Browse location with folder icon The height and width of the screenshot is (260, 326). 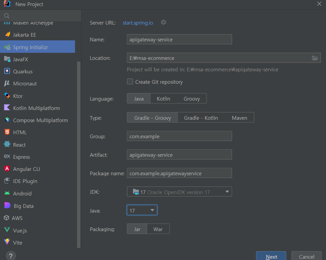click(315, 58)
